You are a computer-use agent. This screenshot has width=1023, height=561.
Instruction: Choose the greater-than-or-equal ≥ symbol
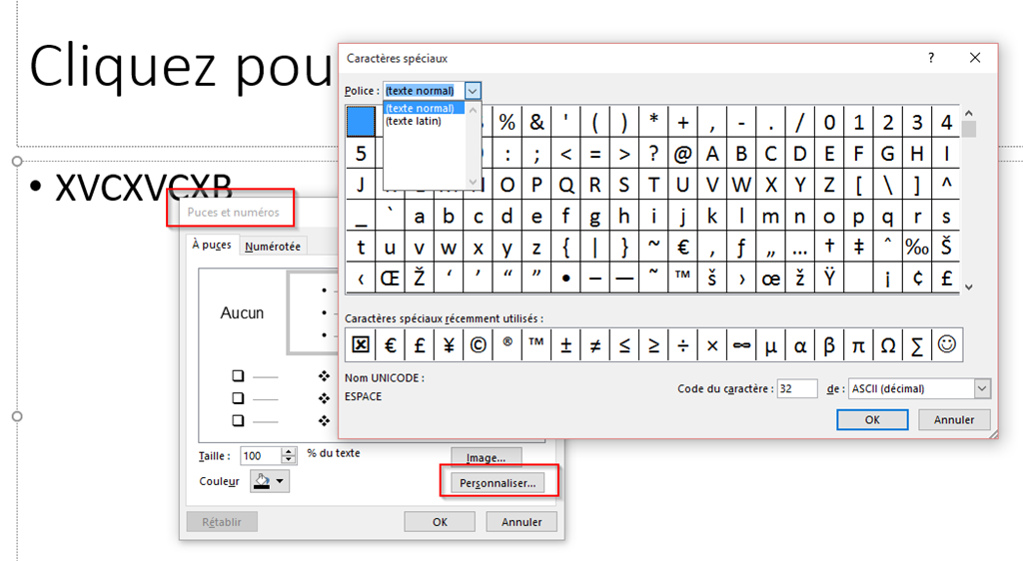tap(653, 344)
